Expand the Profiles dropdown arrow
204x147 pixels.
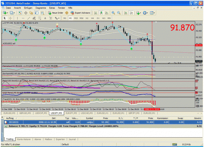[14, 13]
